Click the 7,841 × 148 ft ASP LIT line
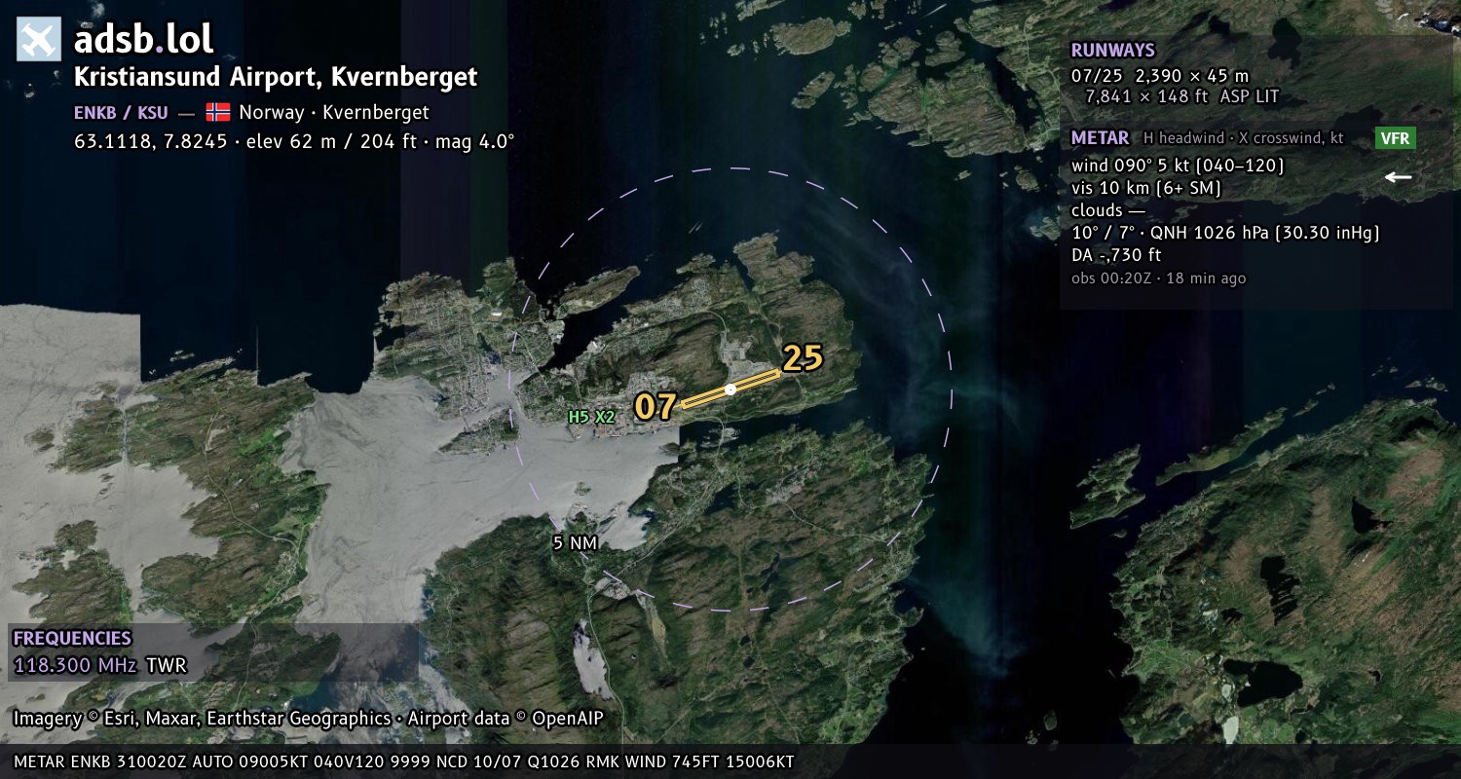This screenshot has width=1461, height=779. coord(1182,96)
